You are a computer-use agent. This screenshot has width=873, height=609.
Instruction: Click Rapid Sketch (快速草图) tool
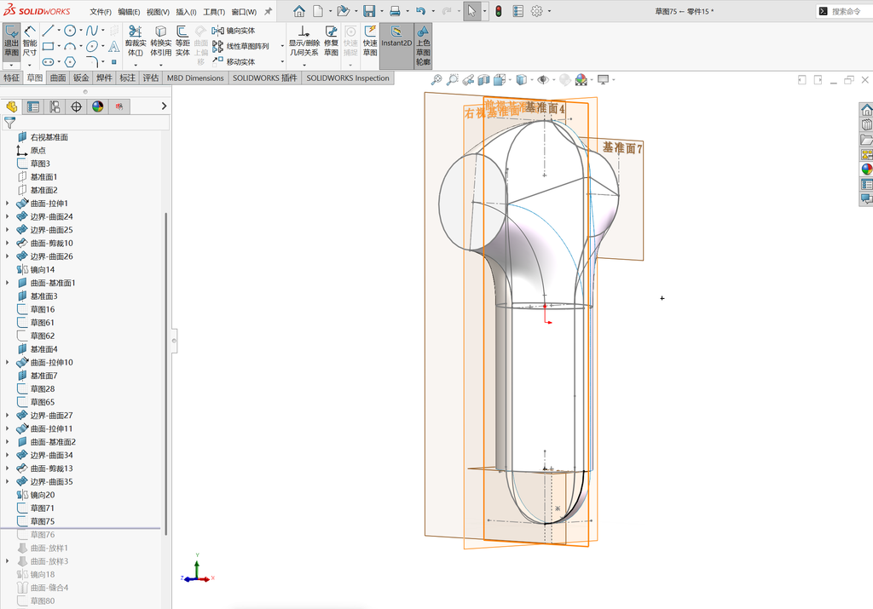point(370,41)
